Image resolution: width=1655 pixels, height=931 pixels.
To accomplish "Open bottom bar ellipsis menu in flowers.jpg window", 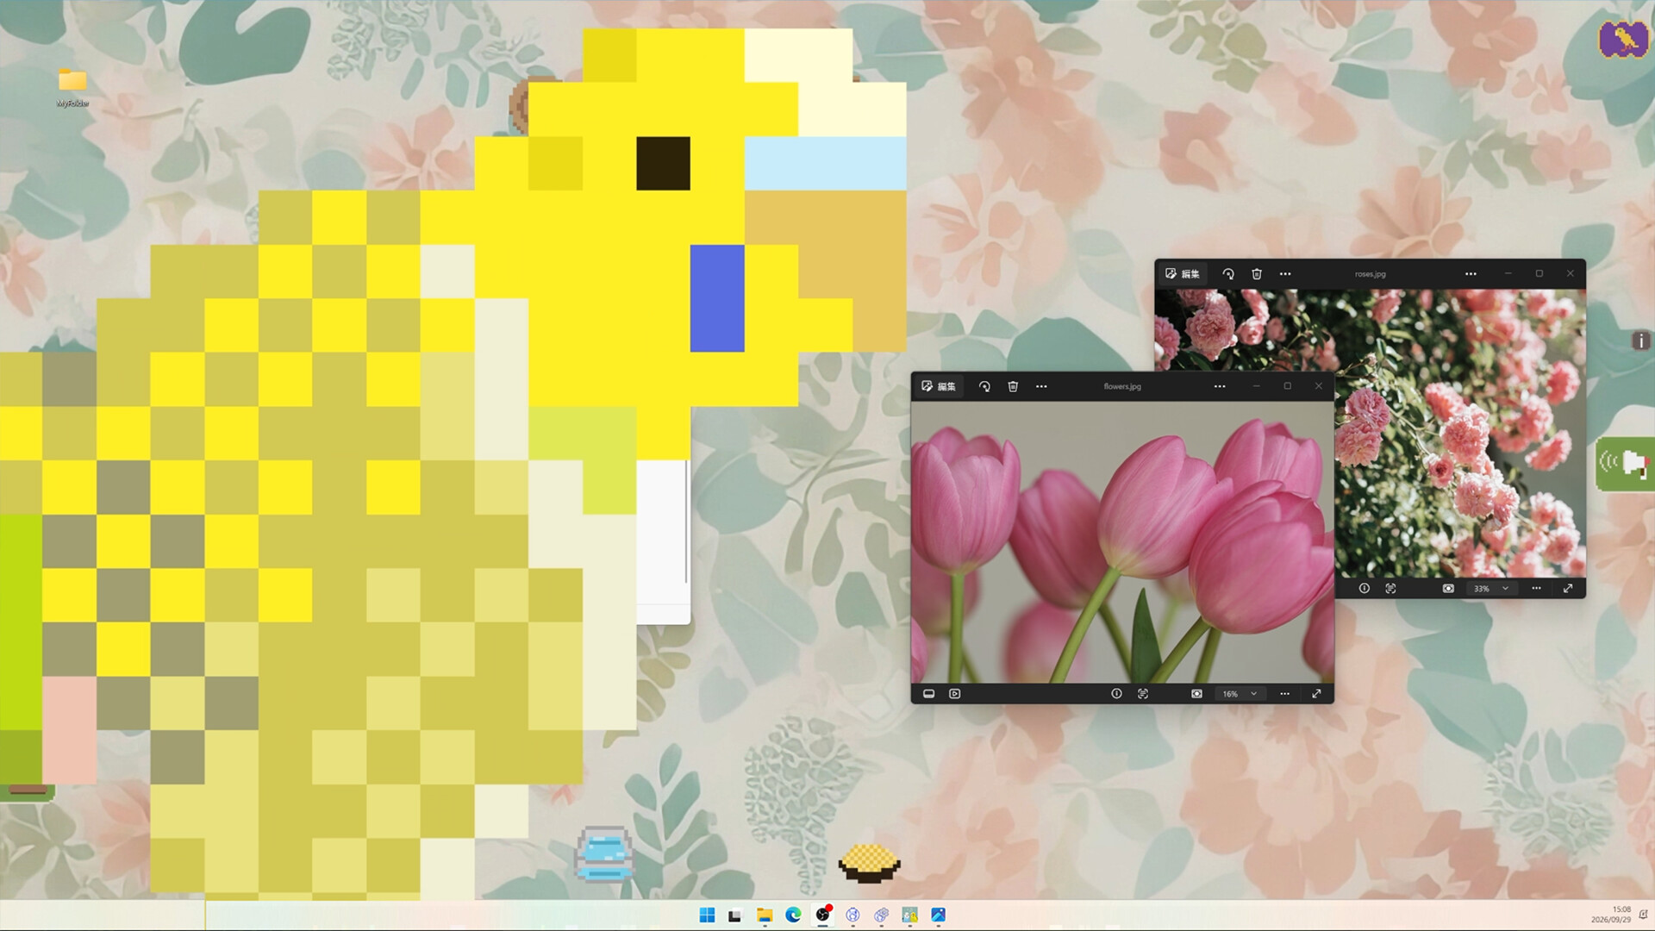I will tap(1284, 694).
